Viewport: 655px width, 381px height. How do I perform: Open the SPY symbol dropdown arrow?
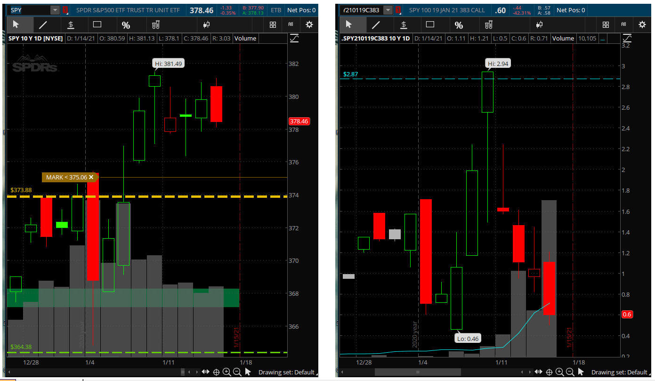55,10
